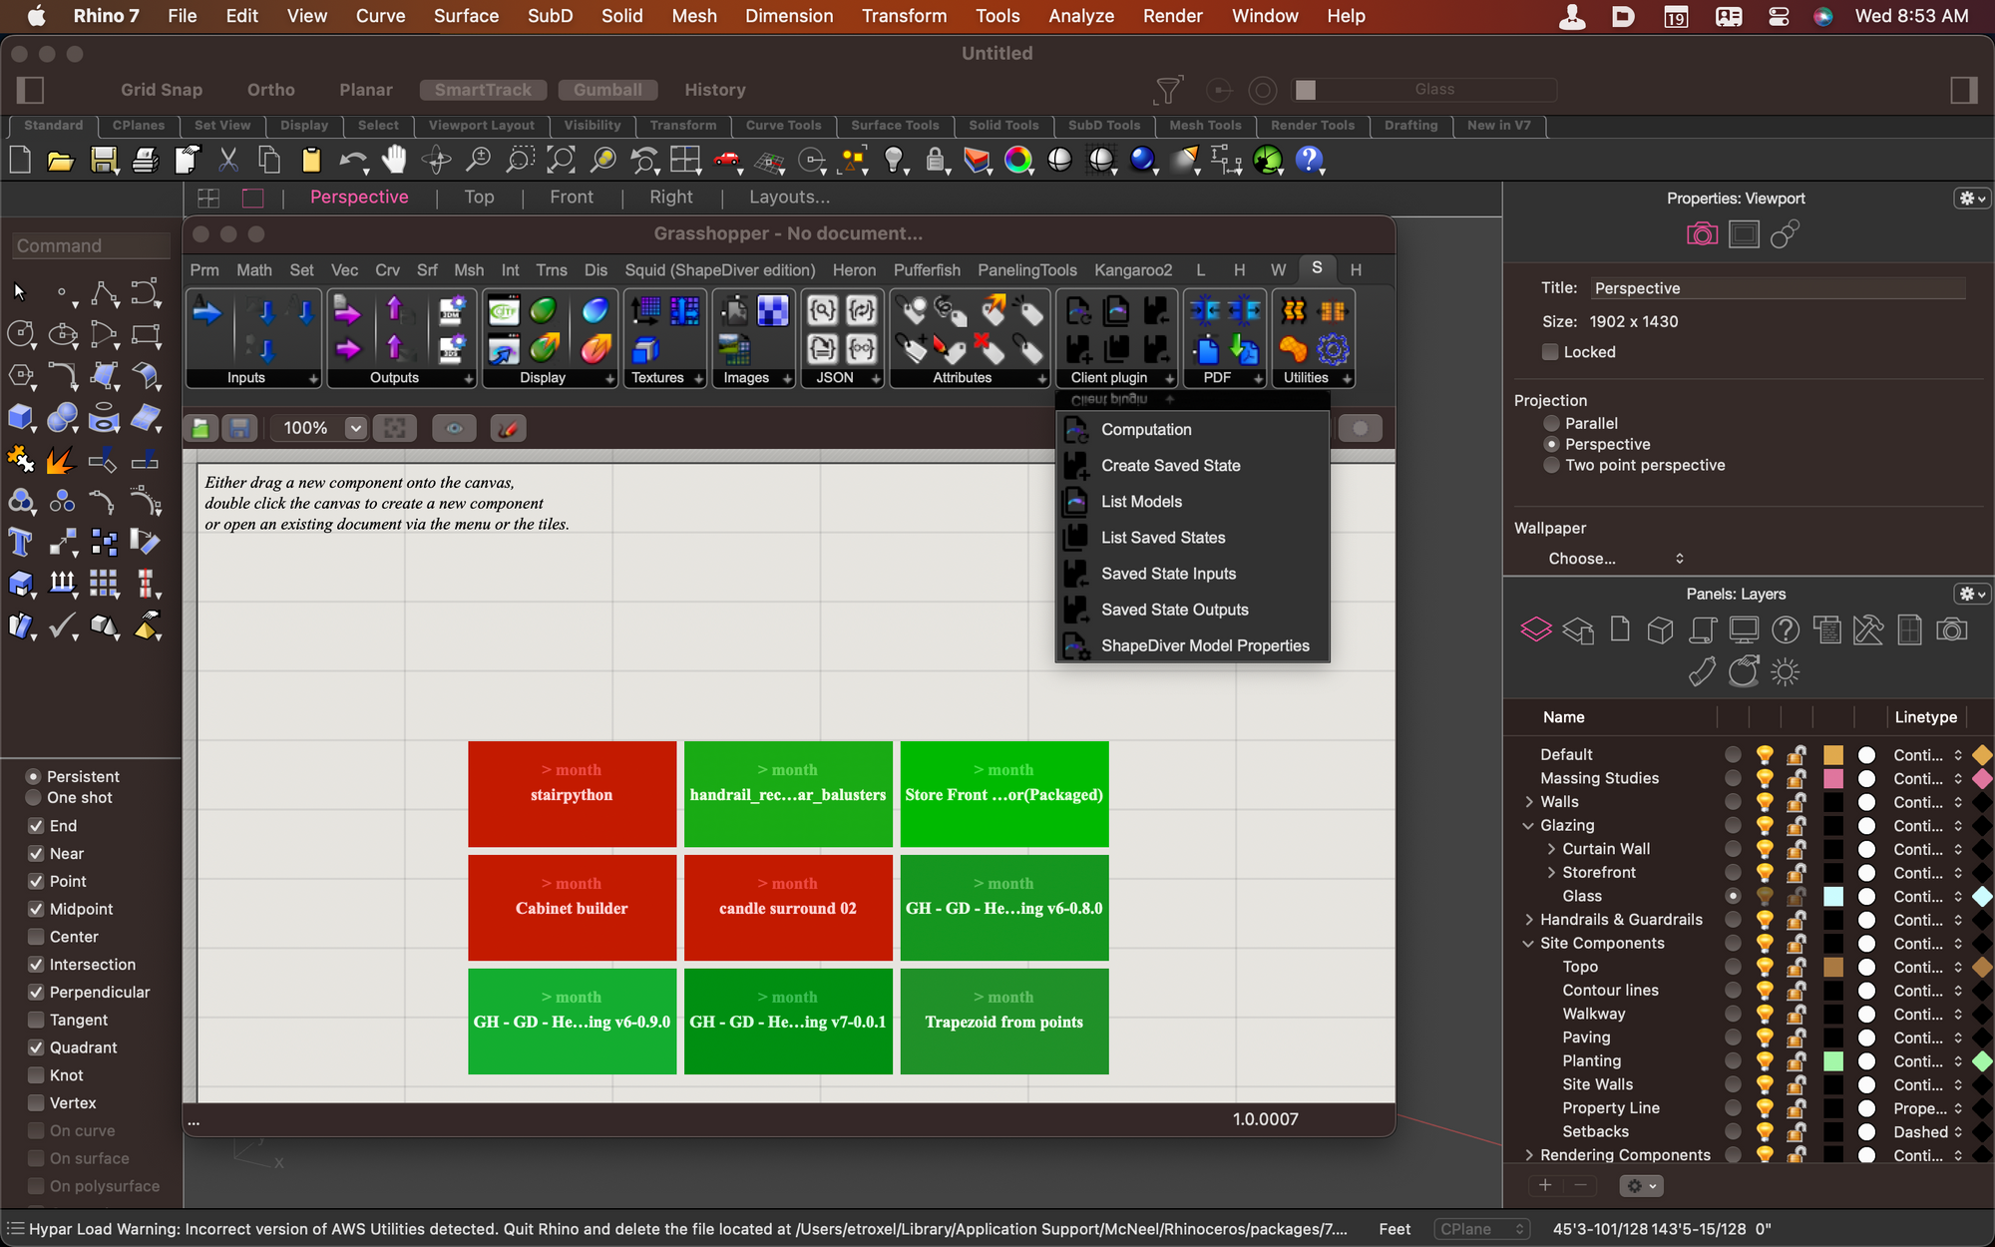The width and height of the screenshot is (1995, 1247).
Task: Click the Command input field
Action: pyautogui.click(x=92, y=245)
